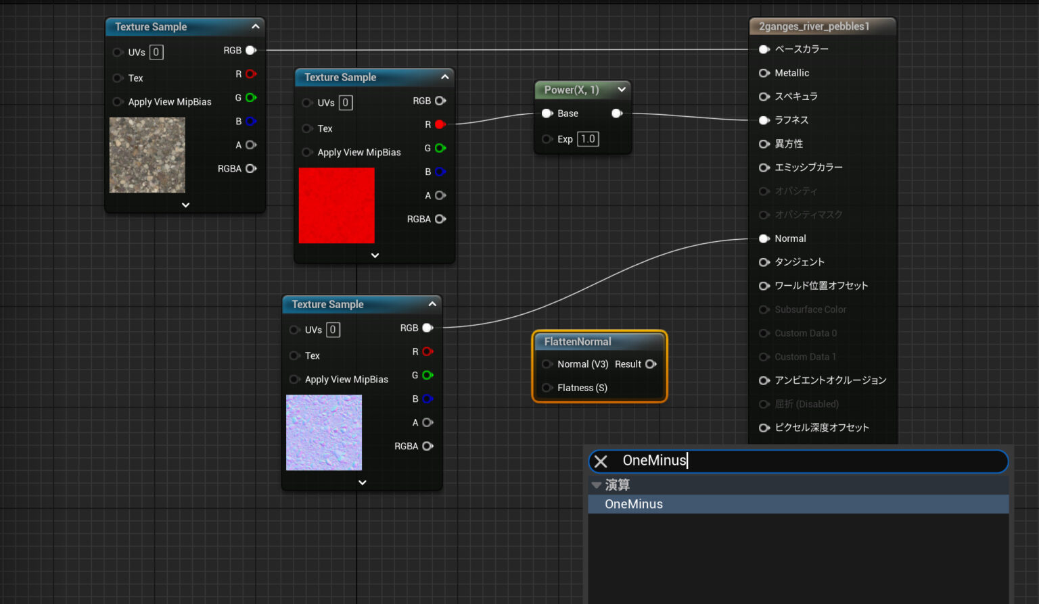Click the Normal input pin on material result node
The height and width of the screenshot is (604, 1039).
[x=764, y=238]
